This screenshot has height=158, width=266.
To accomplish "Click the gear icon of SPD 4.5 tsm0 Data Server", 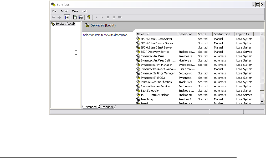I will [x=139, y=39].
